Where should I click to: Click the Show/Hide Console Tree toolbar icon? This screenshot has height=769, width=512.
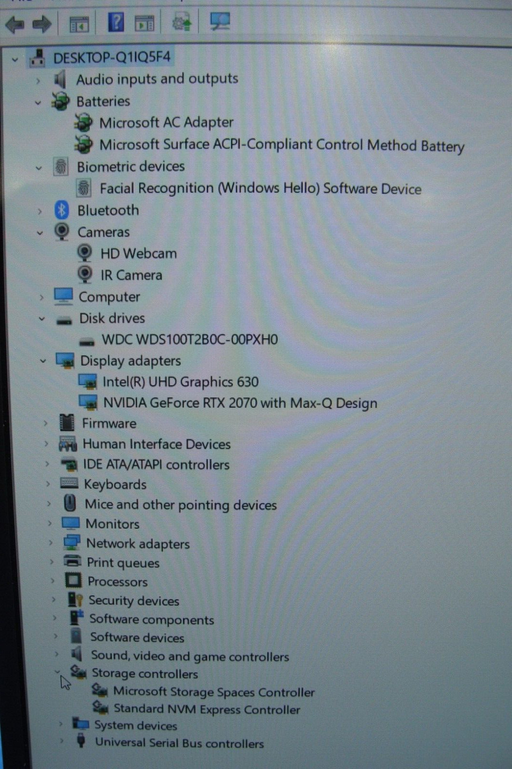79,24
